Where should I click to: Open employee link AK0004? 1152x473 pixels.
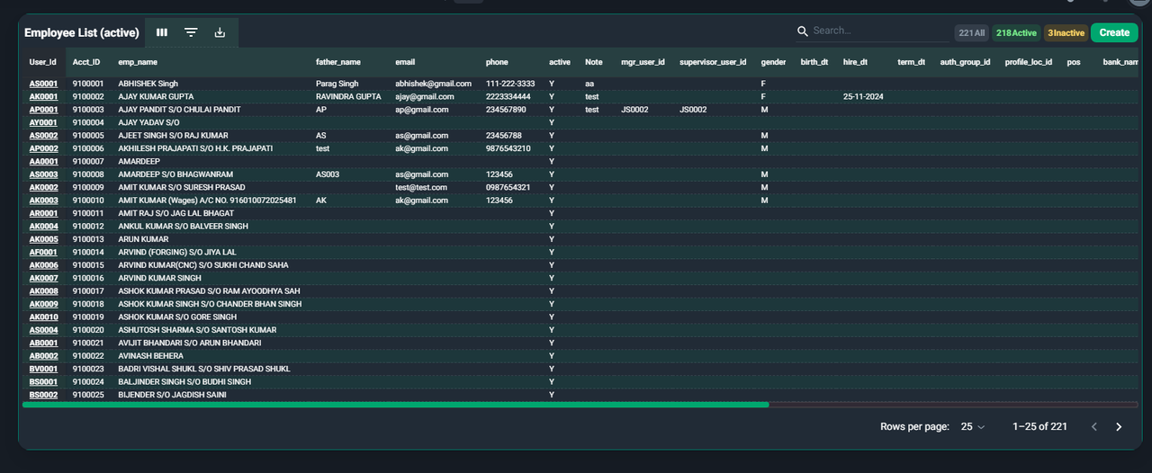click(43, 227)
